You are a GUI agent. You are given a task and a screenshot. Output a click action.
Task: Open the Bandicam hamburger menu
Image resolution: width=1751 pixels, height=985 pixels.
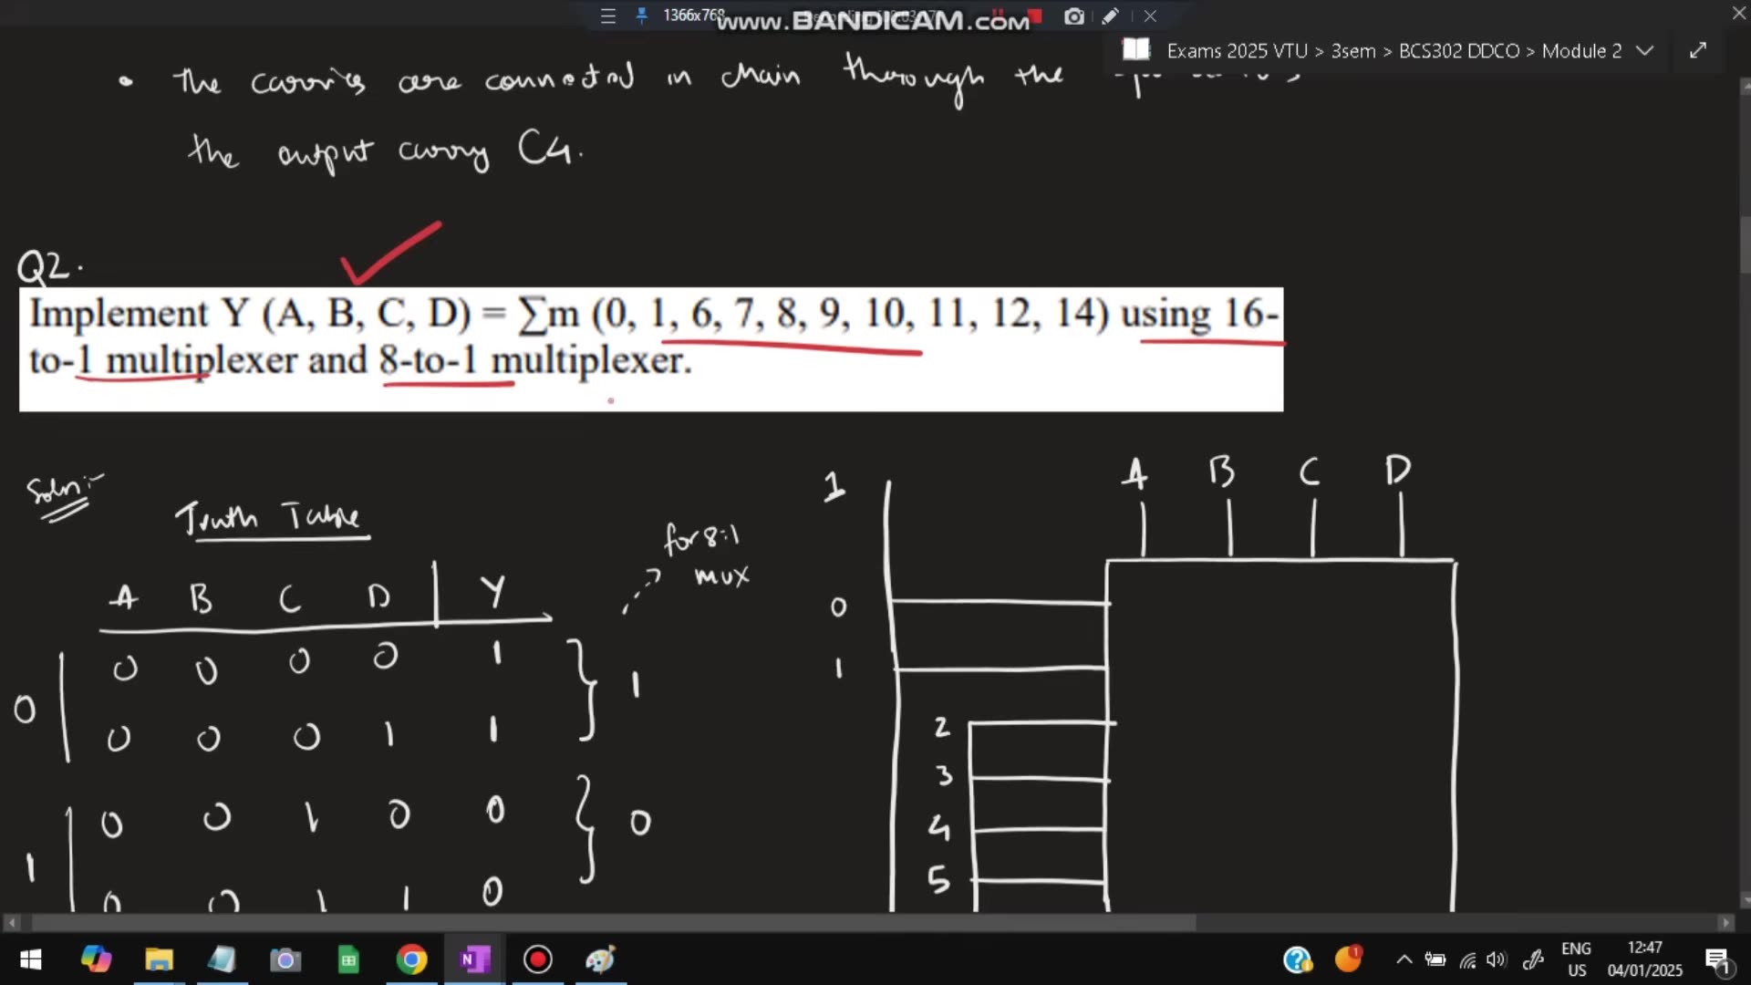tap(607, 16)
